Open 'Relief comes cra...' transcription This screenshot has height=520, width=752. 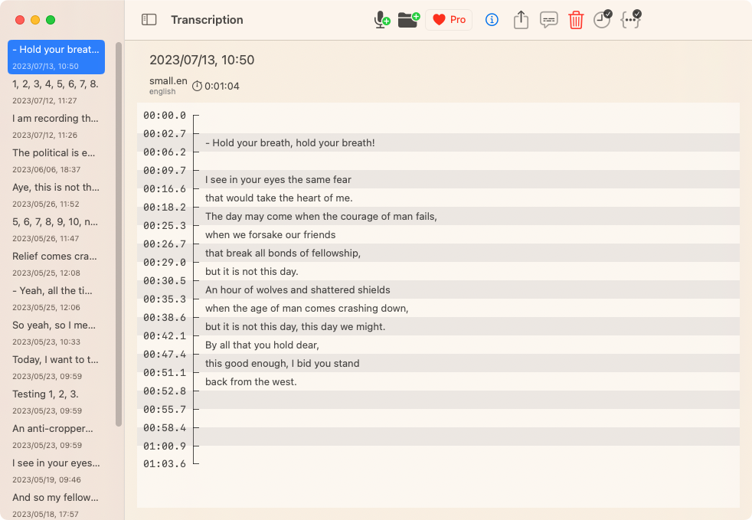click(56, 264)
